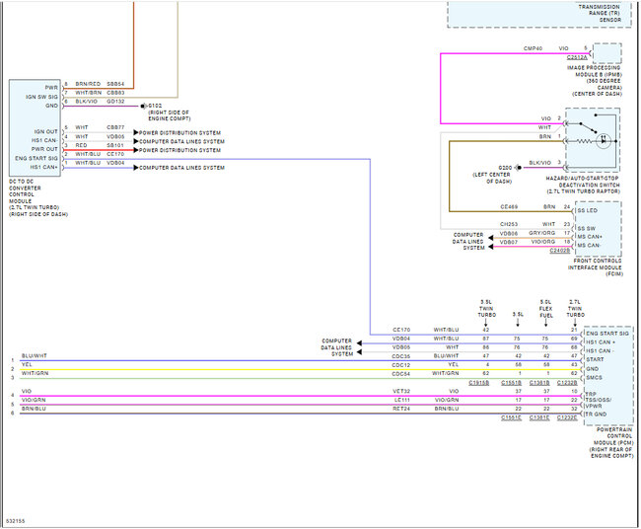
Task: Click the 'SBB54' circuit code
Action: click(x=115, y=84)
